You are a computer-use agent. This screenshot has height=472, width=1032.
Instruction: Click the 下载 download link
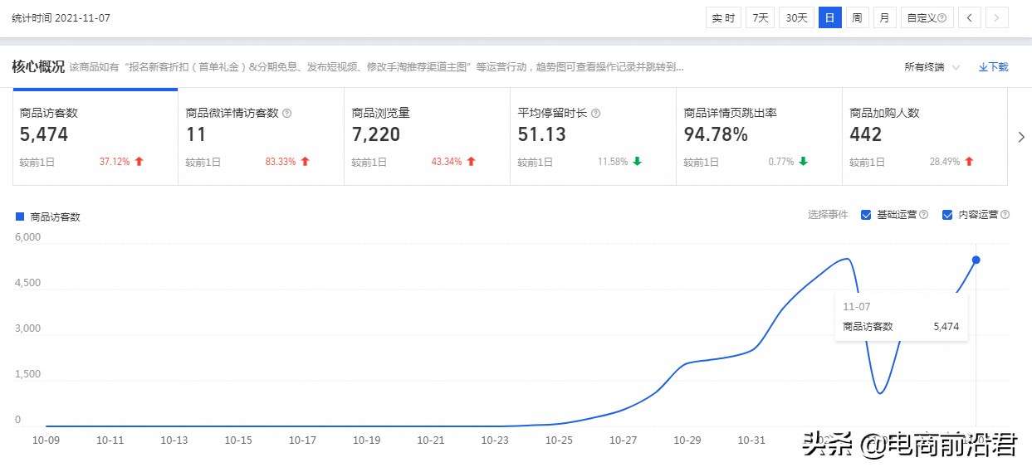(993, 67)
